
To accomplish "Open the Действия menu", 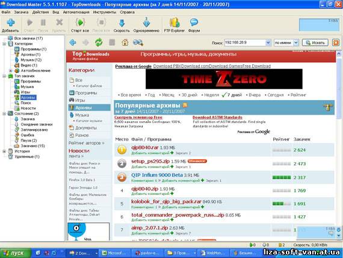I will pyautogui.click(x=40, y=12).
